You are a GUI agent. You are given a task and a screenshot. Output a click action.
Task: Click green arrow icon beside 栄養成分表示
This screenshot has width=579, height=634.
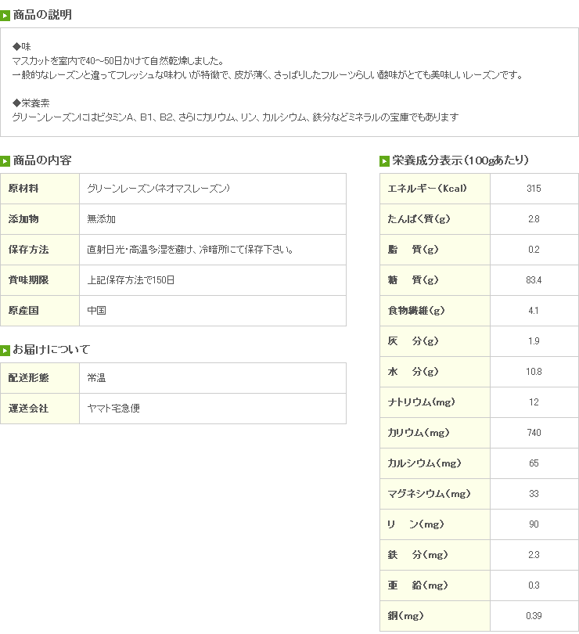(x=384, y=162)
